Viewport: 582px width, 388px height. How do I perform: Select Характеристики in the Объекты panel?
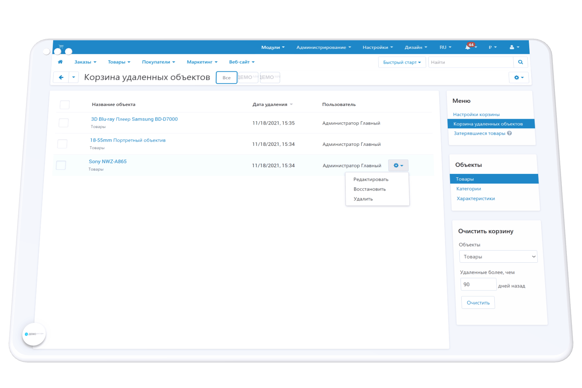(476, 199)
